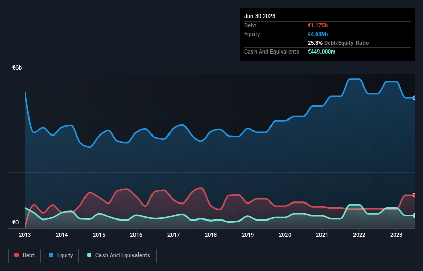Click the 2013 x-axis label
This screenshot has height=271, width=423.
click(x=25, y=235)
